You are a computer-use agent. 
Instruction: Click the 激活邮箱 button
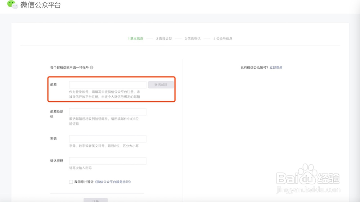click(161, 84)
